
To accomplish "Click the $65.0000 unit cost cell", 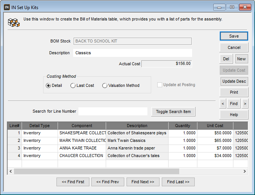I will click(x=215, y=140).
